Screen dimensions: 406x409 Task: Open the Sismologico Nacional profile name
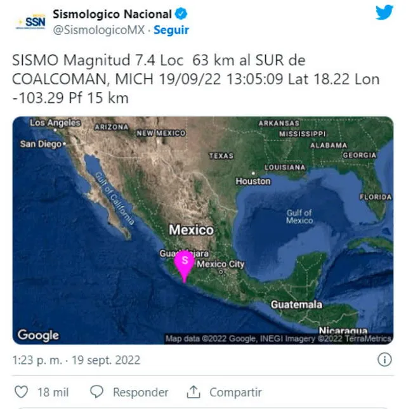[112, 13]
